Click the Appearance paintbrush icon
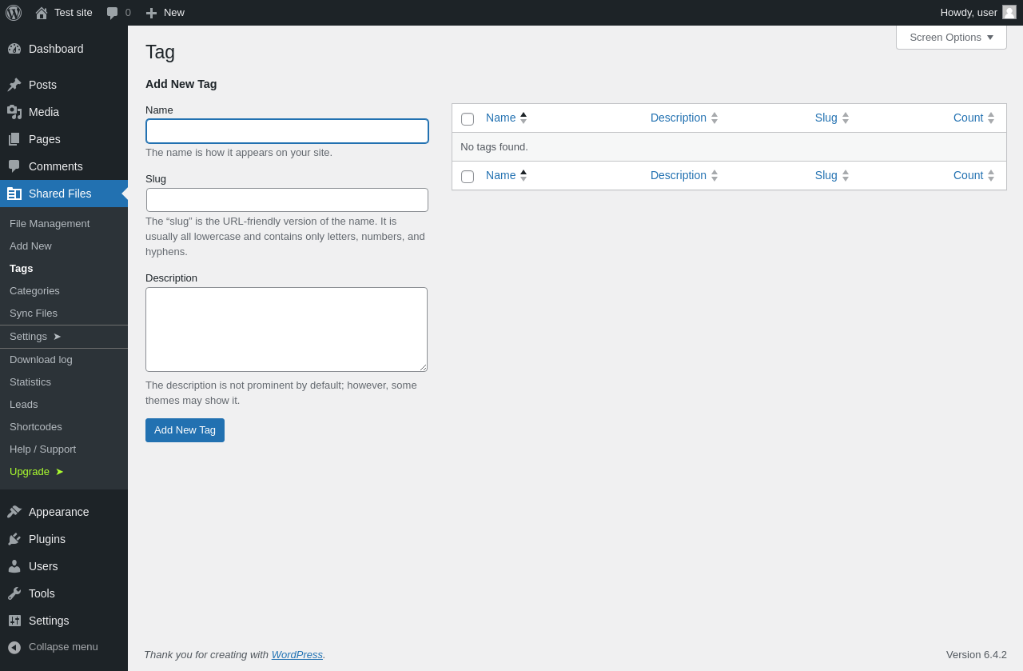The height and width of the screenshot is (671, 1023). [x=14, y=512]
